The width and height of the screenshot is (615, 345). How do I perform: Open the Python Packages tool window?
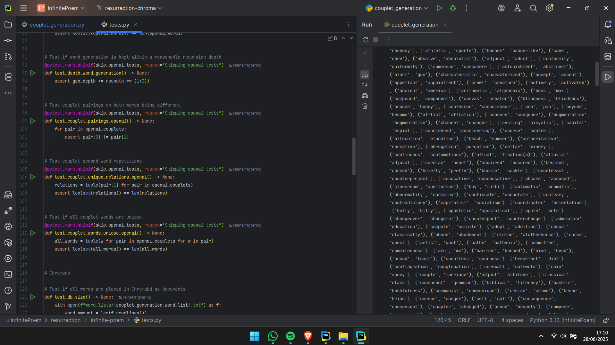pyautogui.click(x=8, y=243)
